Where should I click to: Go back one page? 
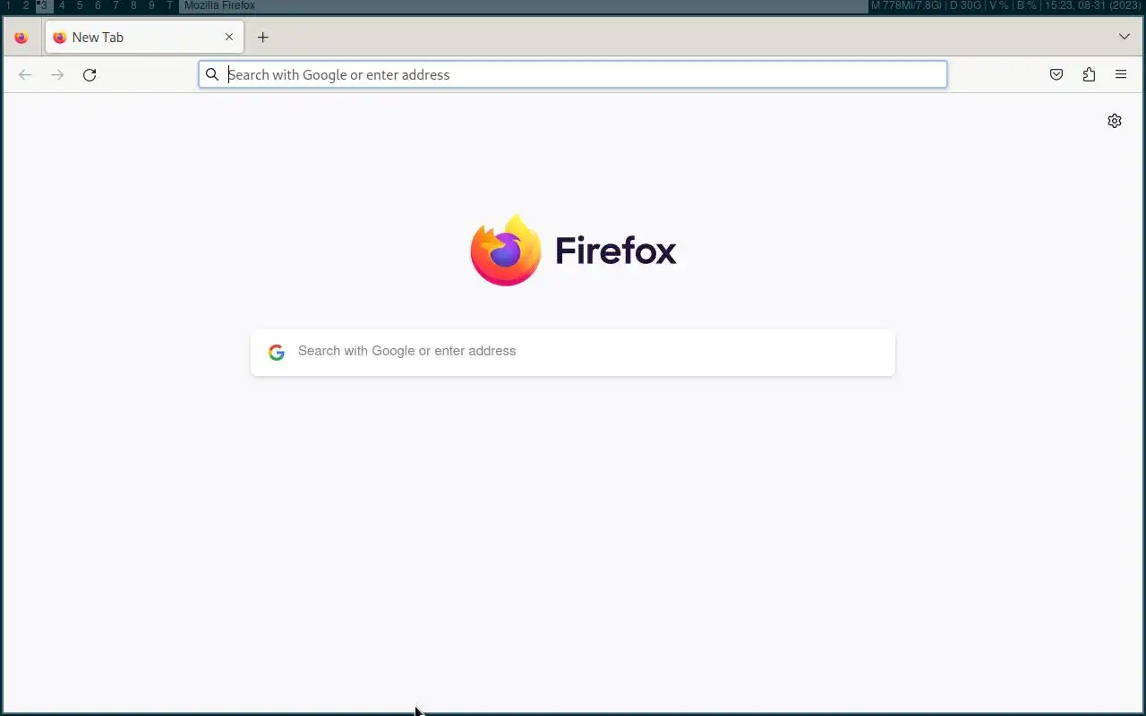25,75
